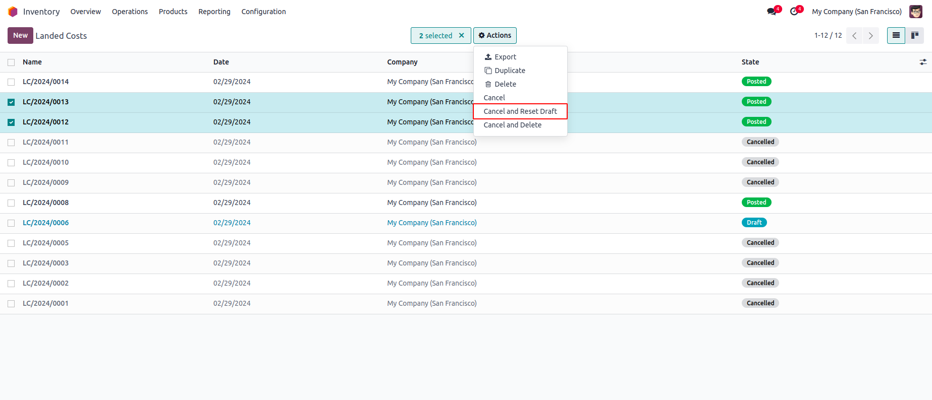Image resolution: width=932 pixels, height=400 pixels.
Task: Open record LC/2024/0006
Action: click(x=45, y=223)
